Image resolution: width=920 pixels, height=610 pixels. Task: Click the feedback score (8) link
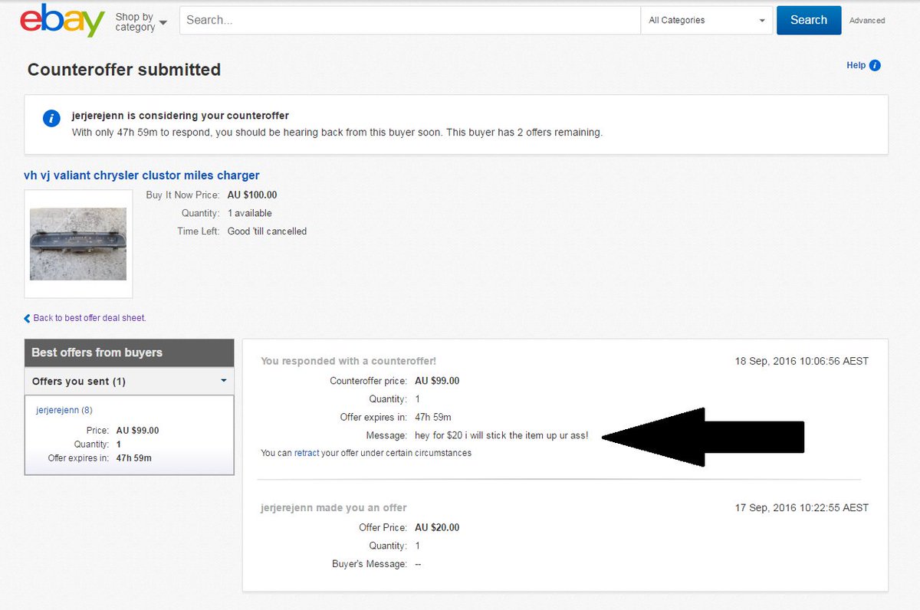87,410
